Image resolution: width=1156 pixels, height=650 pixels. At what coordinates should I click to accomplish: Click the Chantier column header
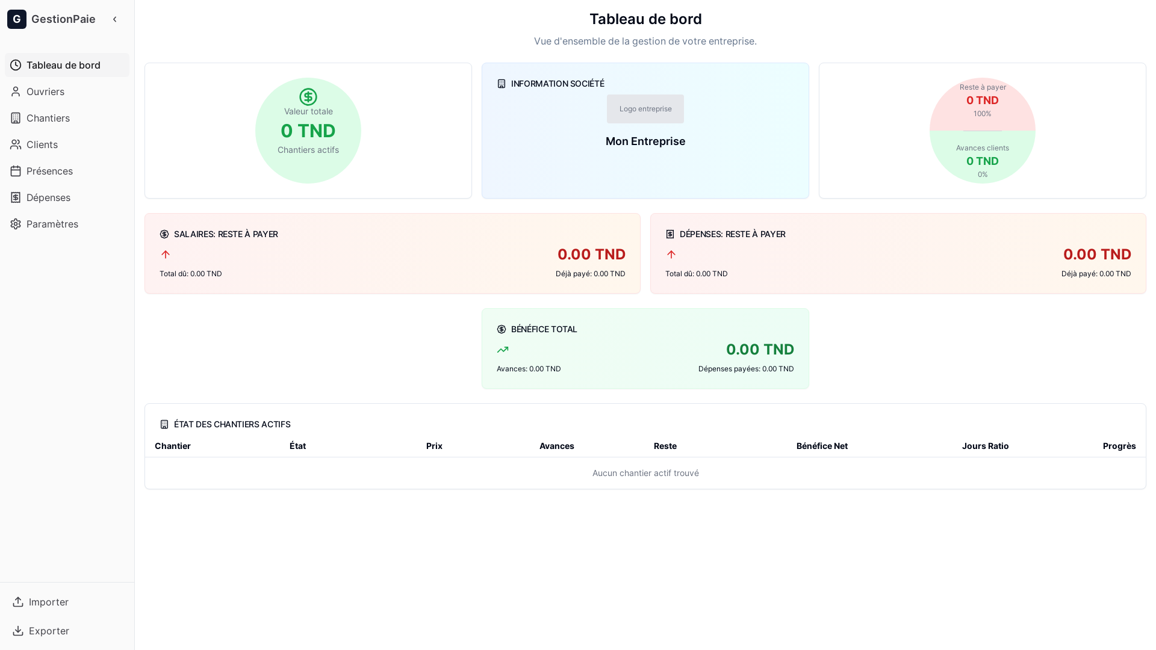click(x=173, y=446)
